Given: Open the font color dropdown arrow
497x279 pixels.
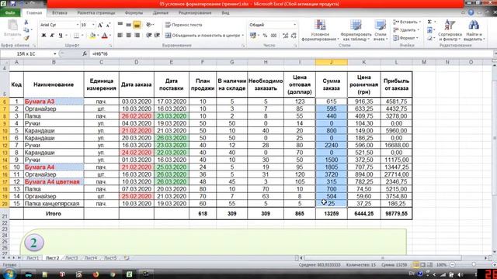Looking at the screenshot, I should click(110, 36).
